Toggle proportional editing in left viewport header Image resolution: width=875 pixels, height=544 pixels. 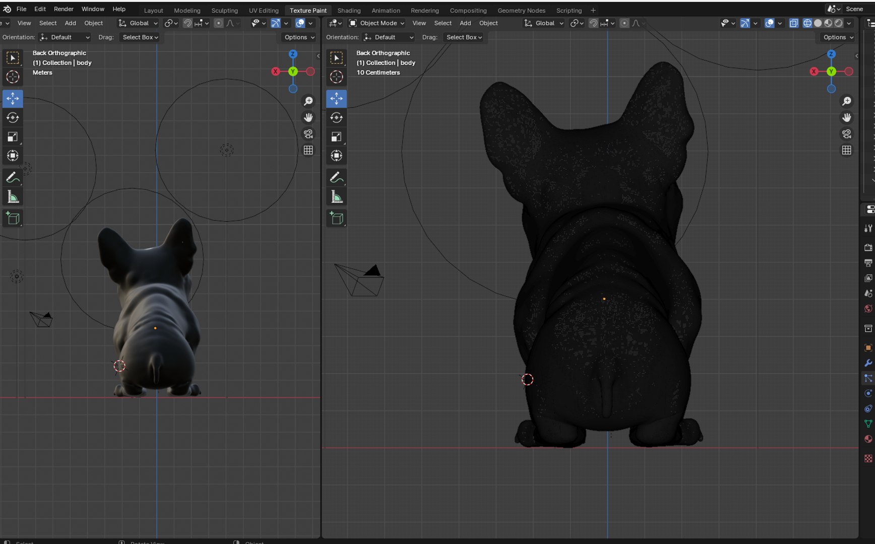pos(218,23)
